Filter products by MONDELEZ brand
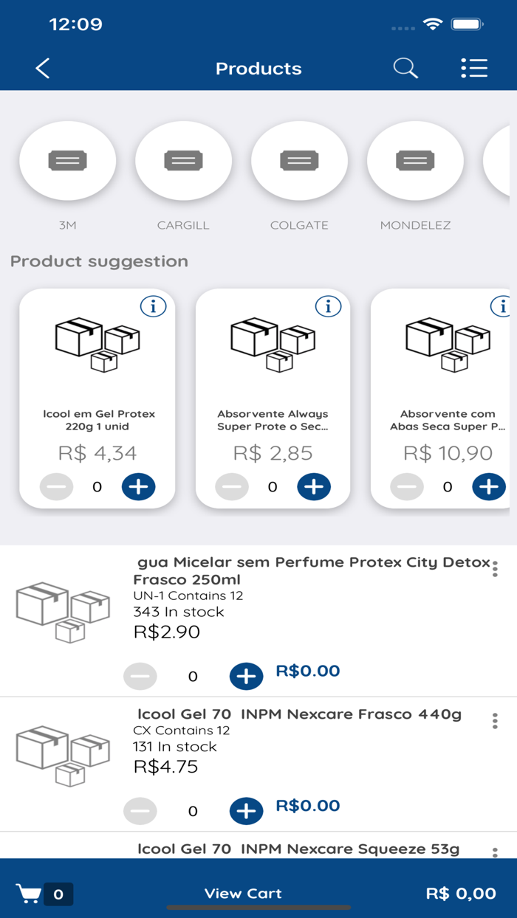Viewport: 517px width, 918px height. click(415, 161)
